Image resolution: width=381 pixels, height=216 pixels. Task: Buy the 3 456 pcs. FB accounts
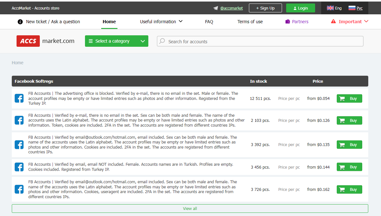pyautogui.click(x=349, y=167)
